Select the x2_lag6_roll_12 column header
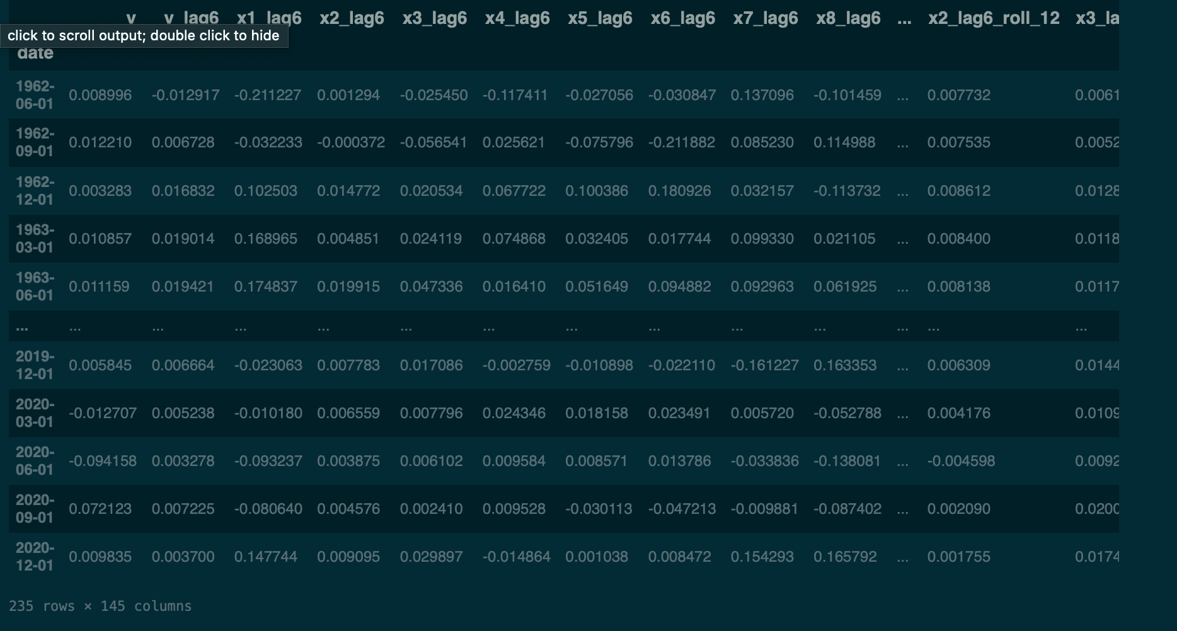This screenshot has height=631, width=1177. point(993,18)
